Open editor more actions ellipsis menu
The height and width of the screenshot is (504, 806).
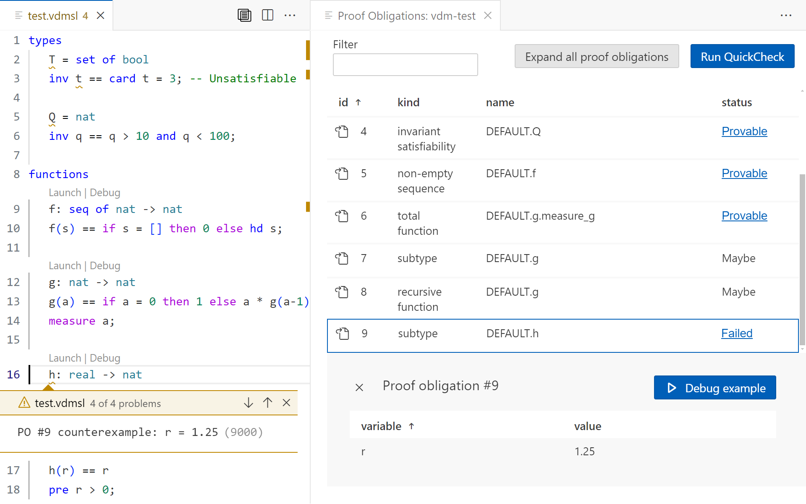pos(290,16)
